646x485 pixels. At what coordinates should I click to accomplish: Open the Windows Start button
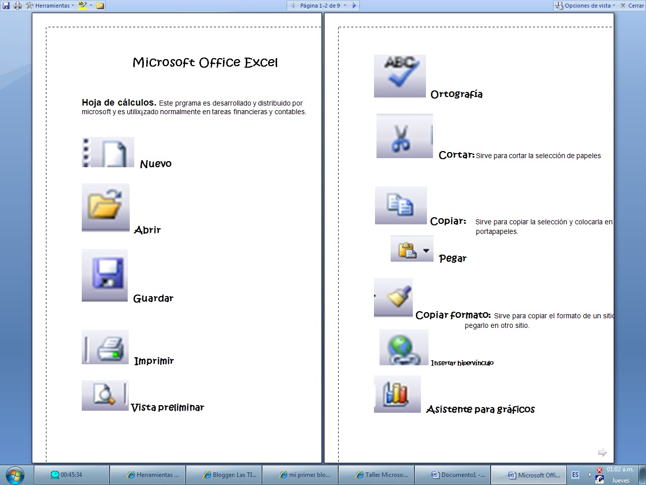tap(16, 475)
